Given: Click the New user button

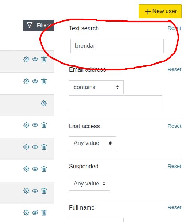Looking at the screenshot, I should click(160, 11).
